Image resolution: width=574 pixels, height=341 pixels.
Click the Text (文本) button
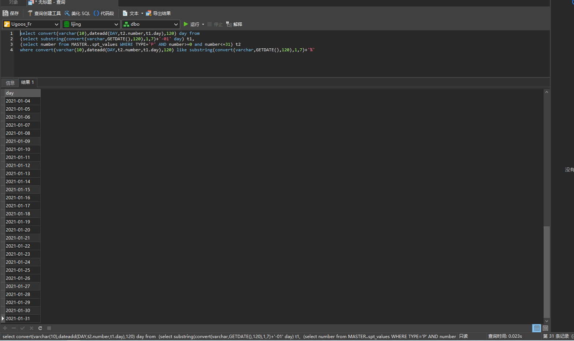(131, 13)
